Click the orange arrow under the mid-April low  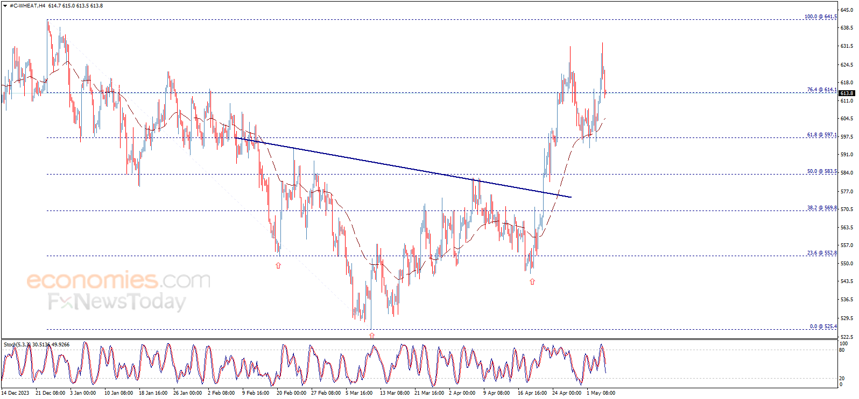532,281
